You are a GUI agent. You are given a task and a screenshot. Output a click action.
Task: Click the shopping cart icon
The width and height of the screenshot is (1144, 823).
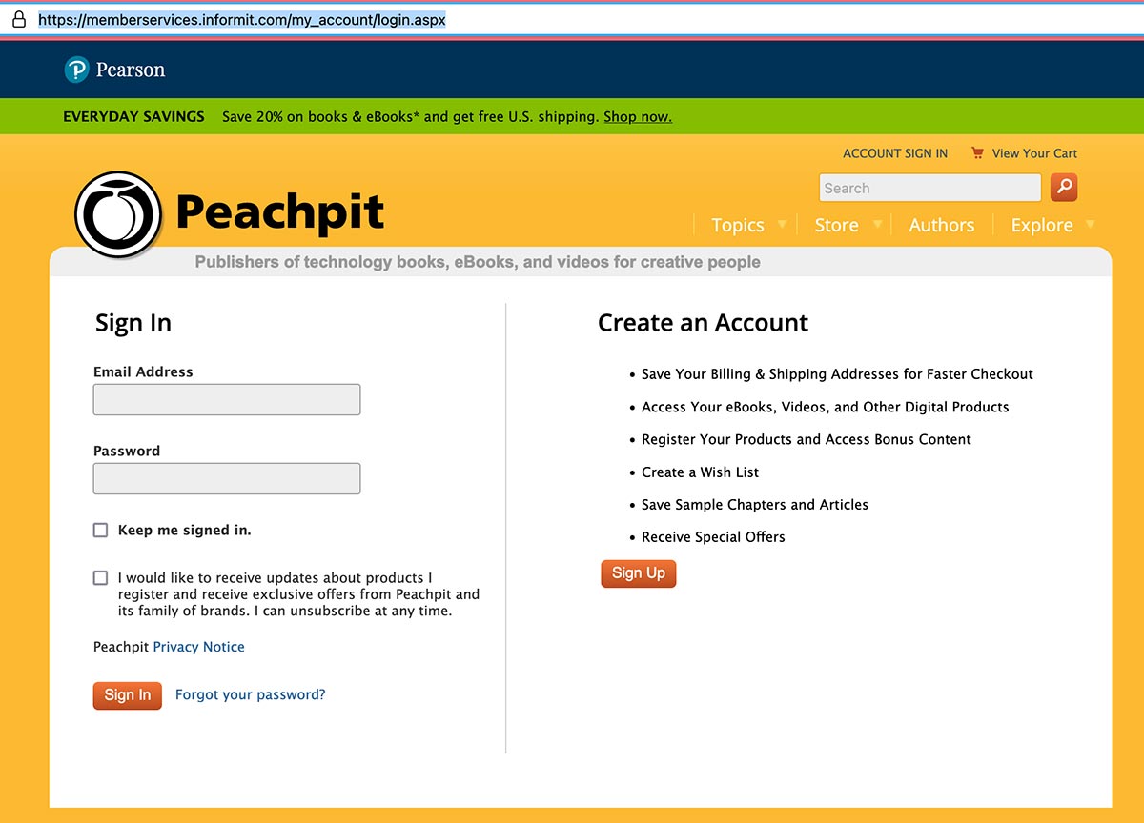977,152
